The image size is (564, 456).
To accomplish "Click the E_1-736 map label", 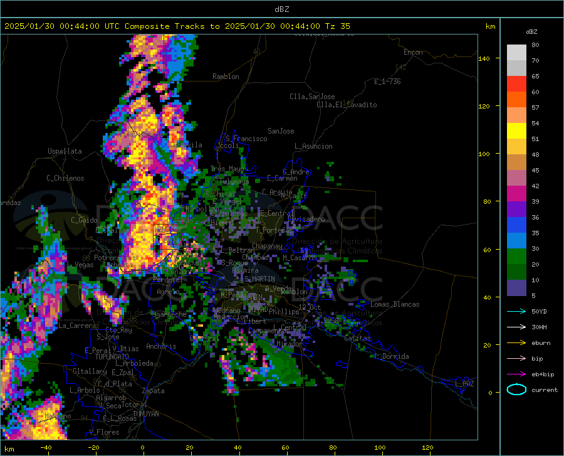I will coord(387,82).
